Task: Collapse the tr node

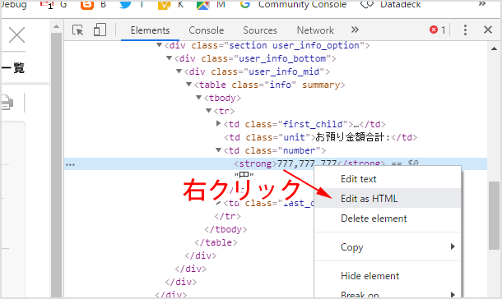Action: tap(209, 111)
